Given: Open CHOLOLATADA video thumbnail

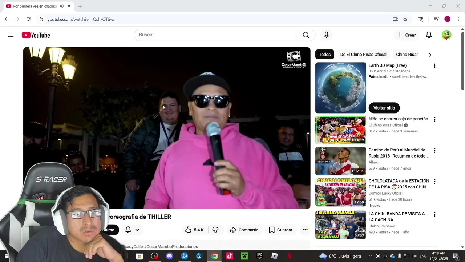Looking at the screenshot, I should click(341, 192).
